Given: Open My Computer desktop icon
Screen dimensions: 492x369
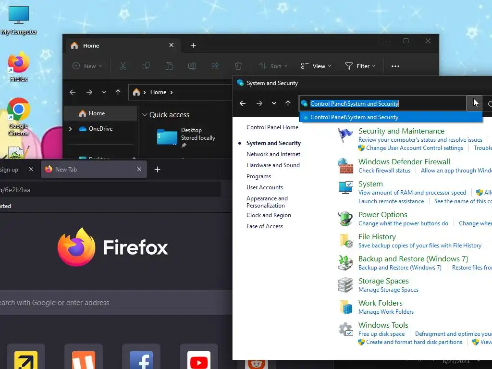Looking at the screenshot, I should click(x=19, y=20).
